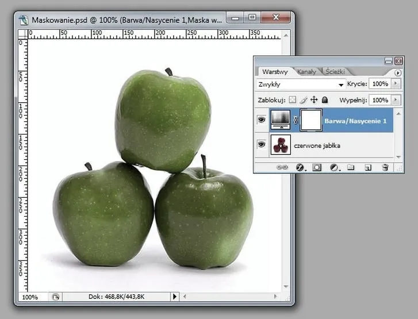Add a layer mask button
This screenshot has height=319, width=418.
point(317,167)
